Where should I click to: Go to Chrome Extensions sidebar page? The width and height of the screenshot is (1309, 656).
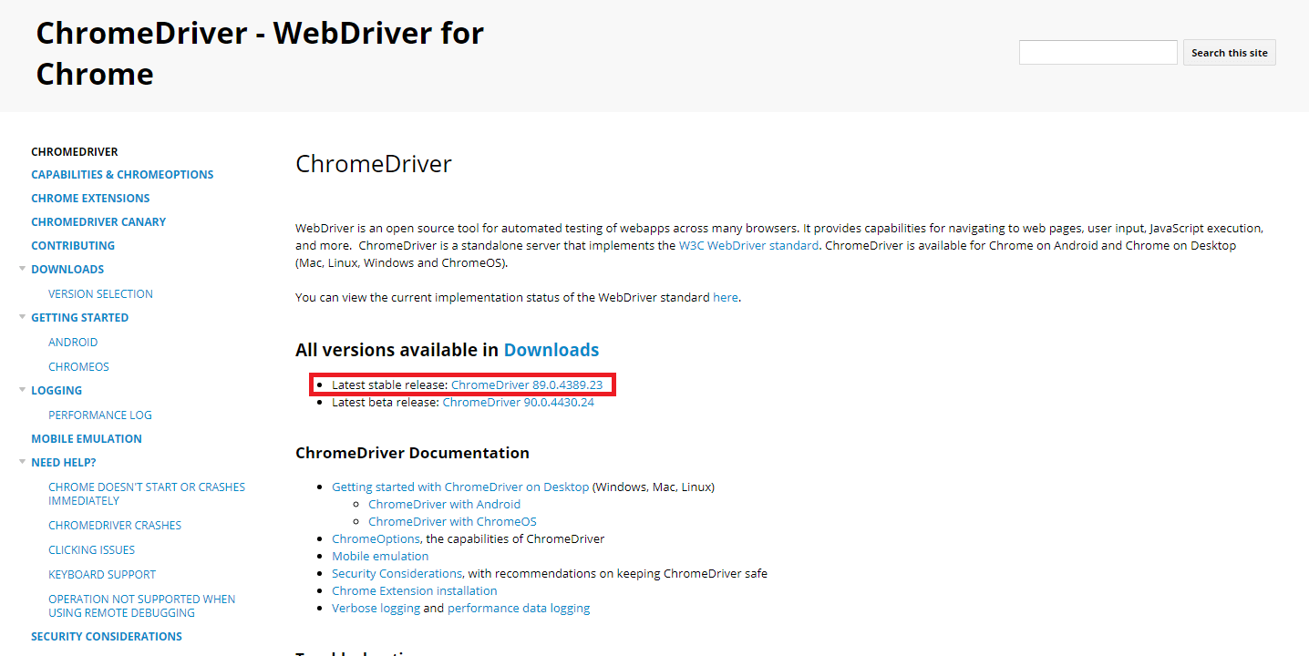(x=90, y=199)
